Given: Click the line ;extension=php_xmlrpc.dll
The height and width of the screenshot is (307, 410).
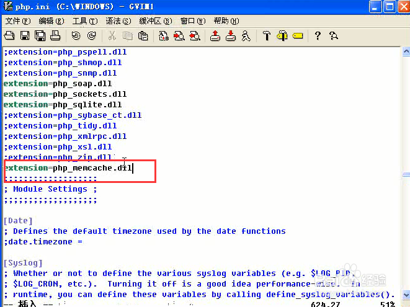Looking at the screenshot, I should pyautogui.click(x=65, y=136).
